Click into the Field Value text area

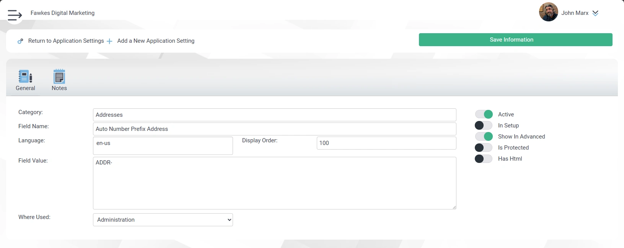(274, 183)
